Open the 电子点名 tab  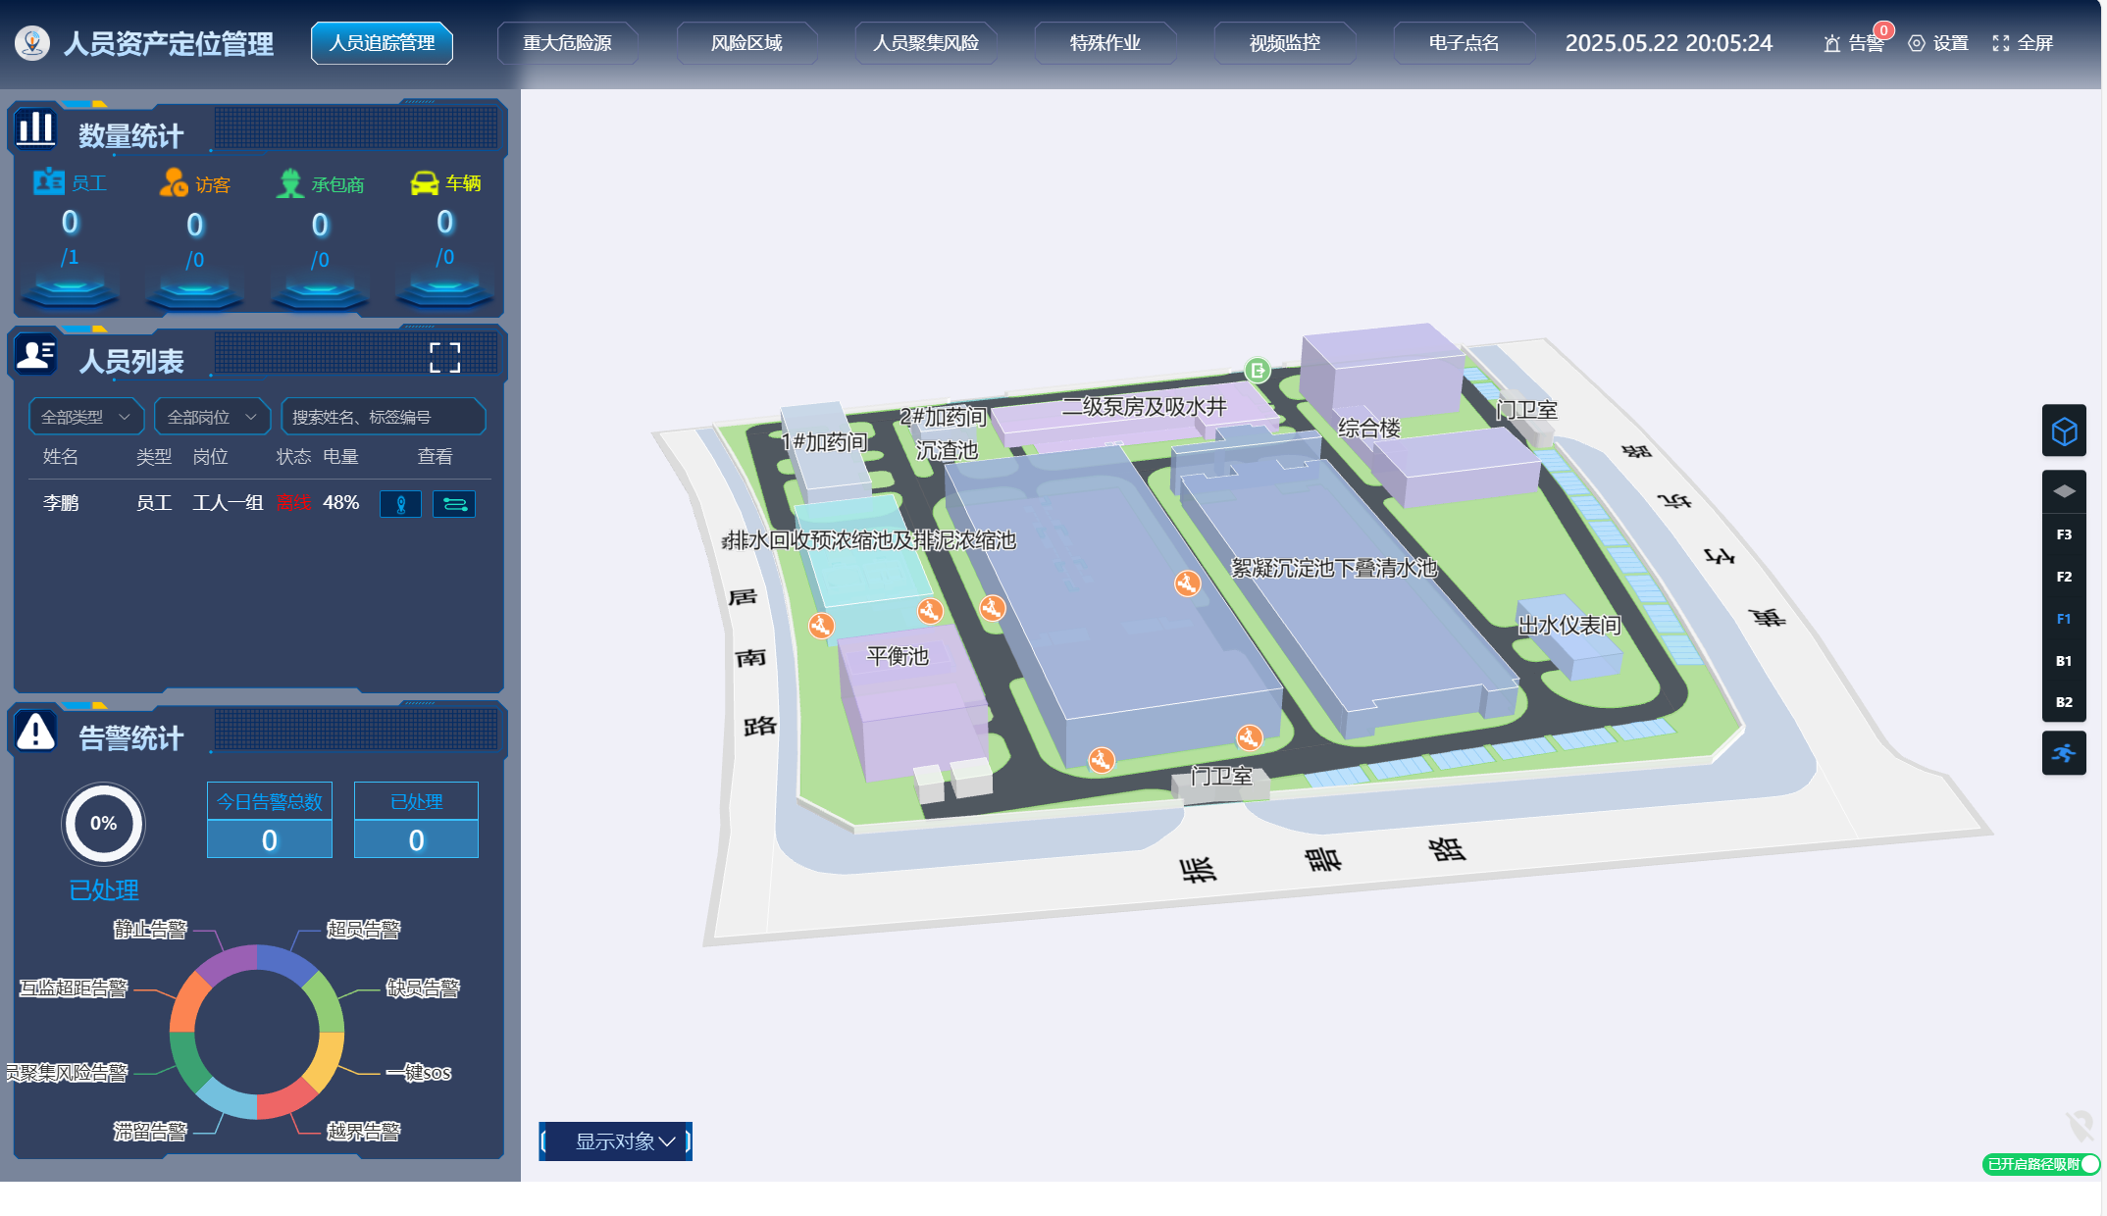[1463, 43]
